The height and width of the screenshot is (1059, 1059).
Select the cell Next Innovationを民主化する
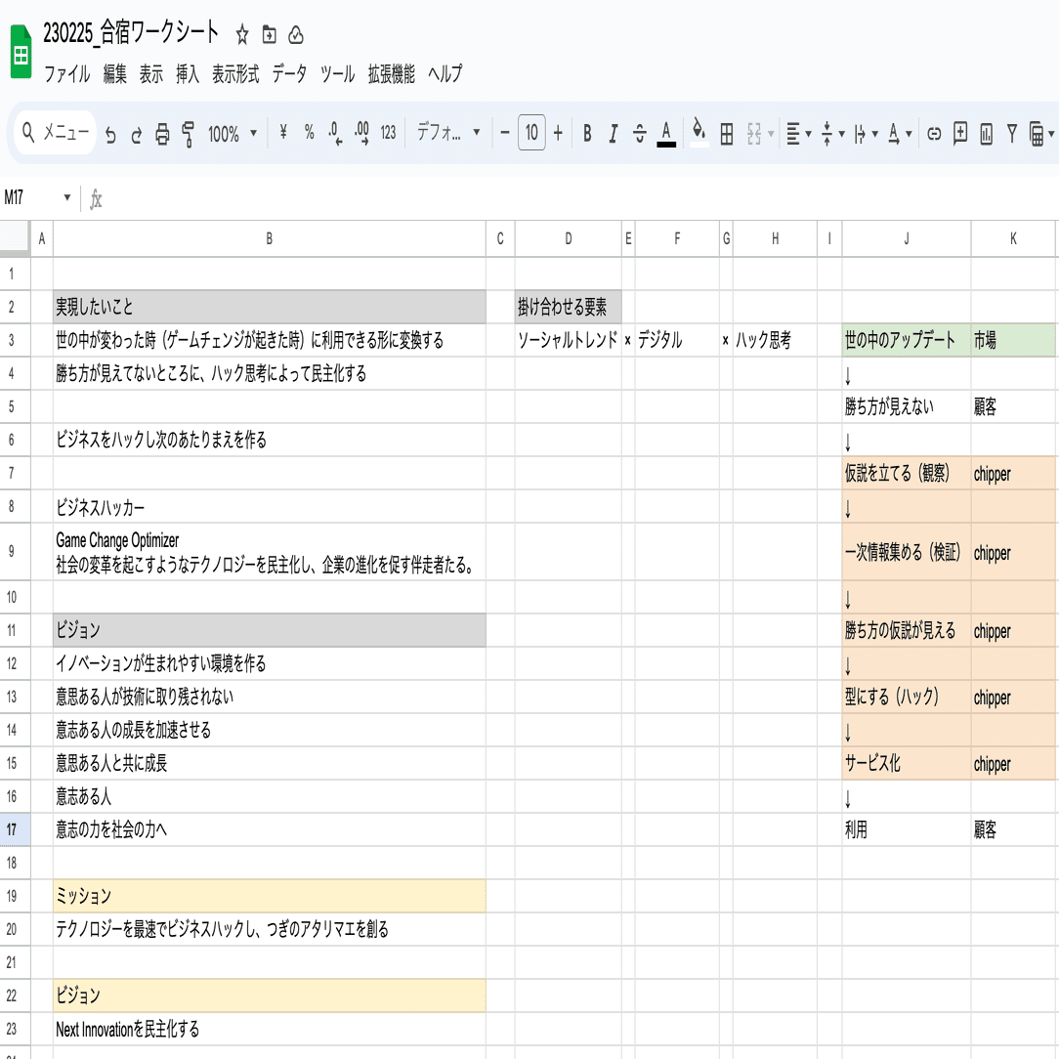(x=270, y=1029)
